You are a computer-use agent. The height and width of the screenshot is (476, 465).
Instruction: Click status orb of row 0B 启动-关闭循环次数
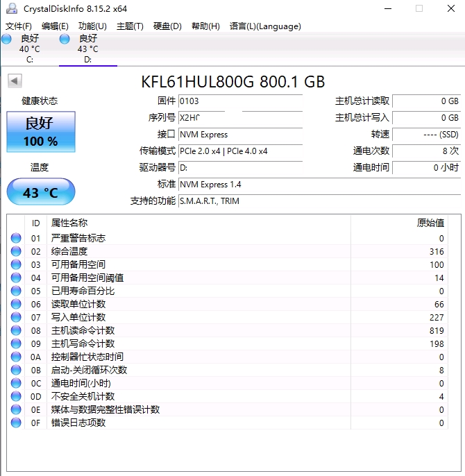click(16, 370)
